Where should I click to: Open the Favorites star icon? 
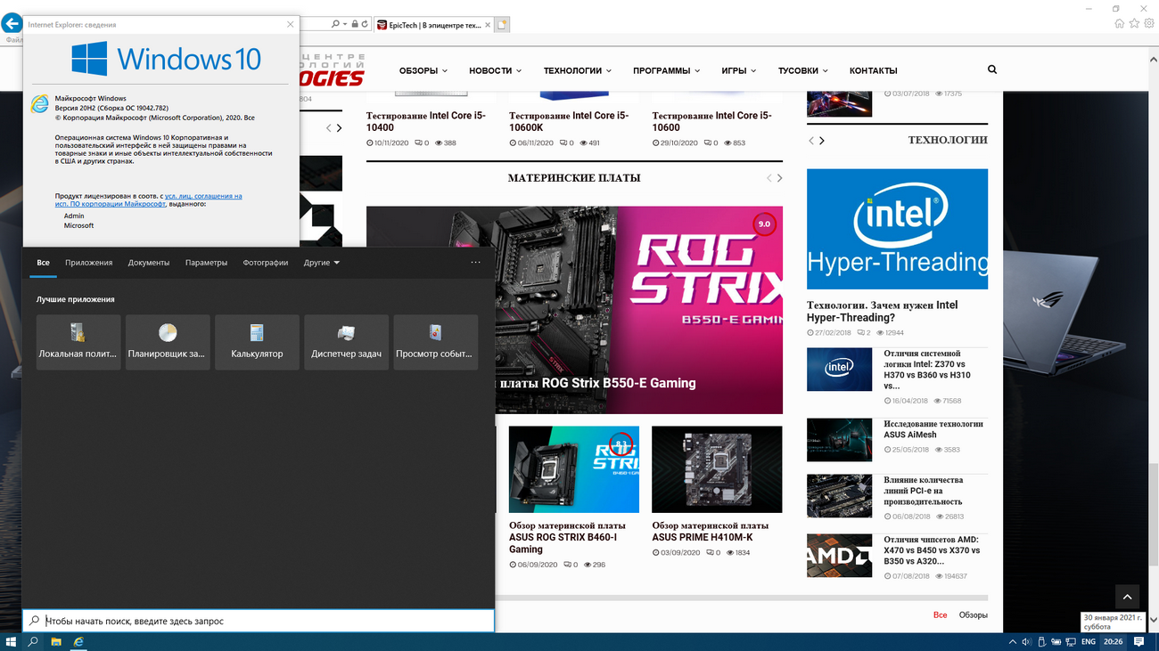[1134, 24]
